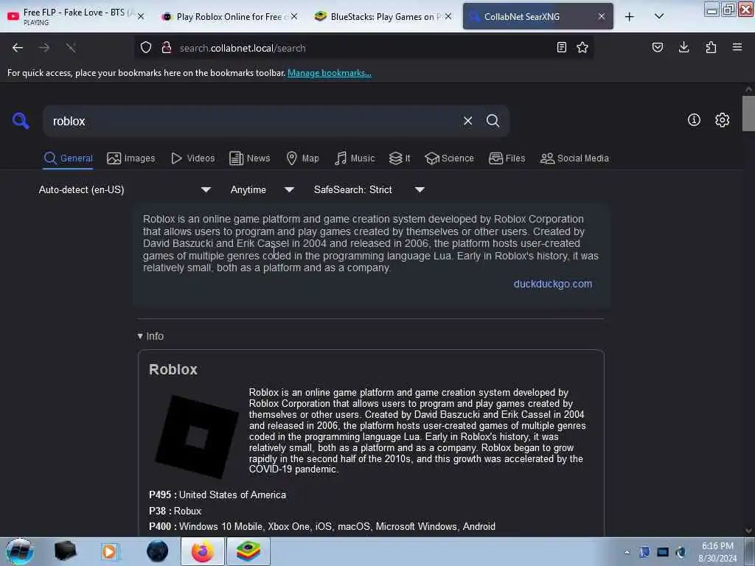Click the Manage bookmarks link
Image resolution: width=755 pixels, height=566 pixels.
[330, 73]
